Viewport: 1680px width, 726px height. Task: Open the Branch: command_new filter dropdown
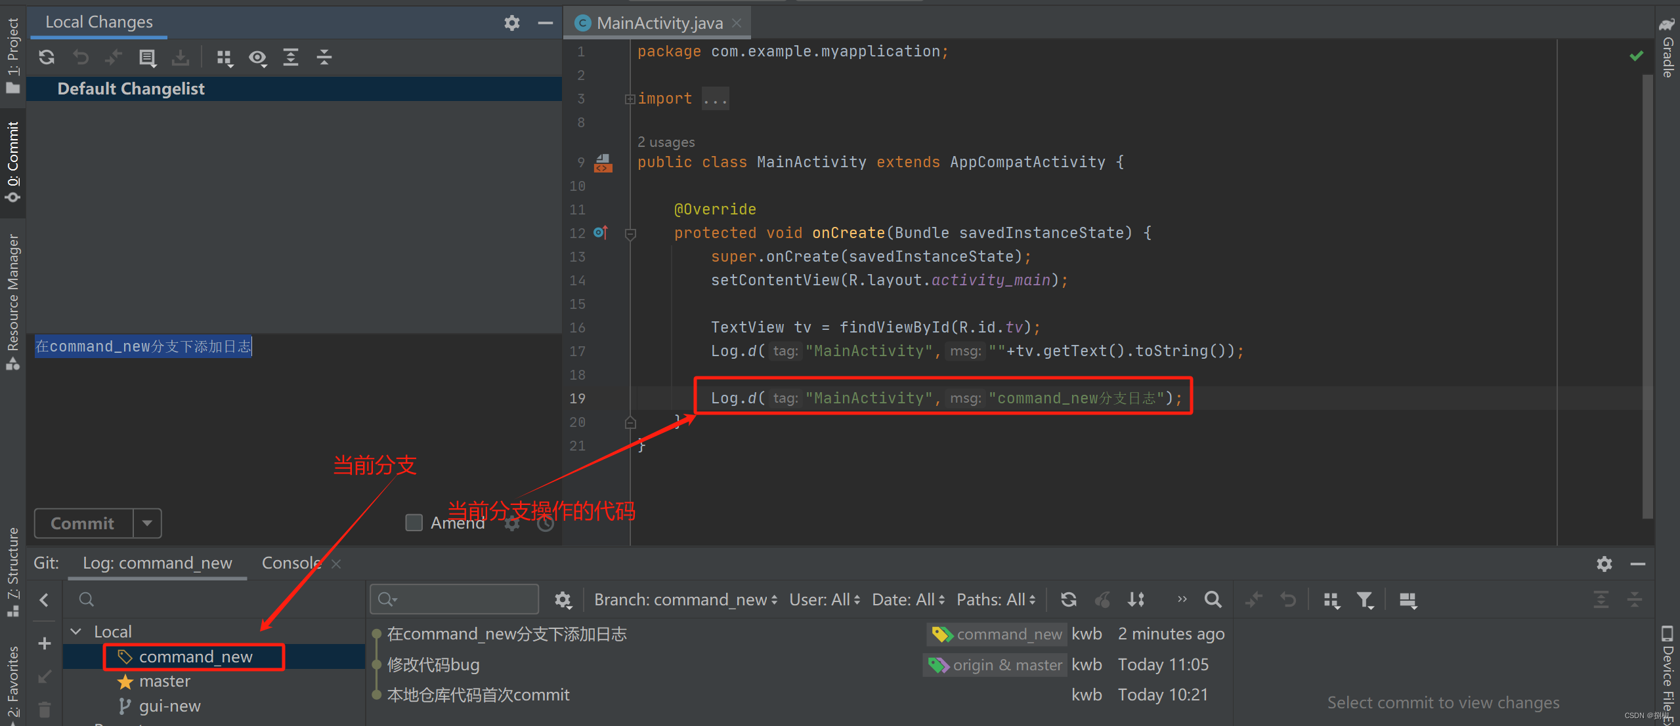pyautogui.click(x=685, y=599)
